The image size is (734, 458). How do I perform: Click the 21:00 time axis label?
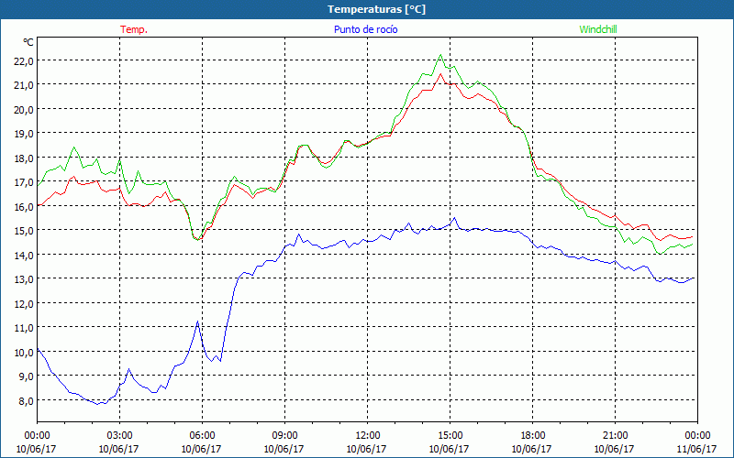(x=615, y=435)
